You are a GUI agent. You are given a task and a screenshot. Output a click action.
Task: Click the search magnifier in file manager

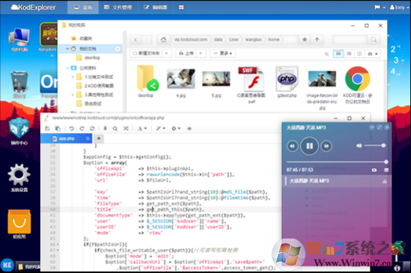374,39
